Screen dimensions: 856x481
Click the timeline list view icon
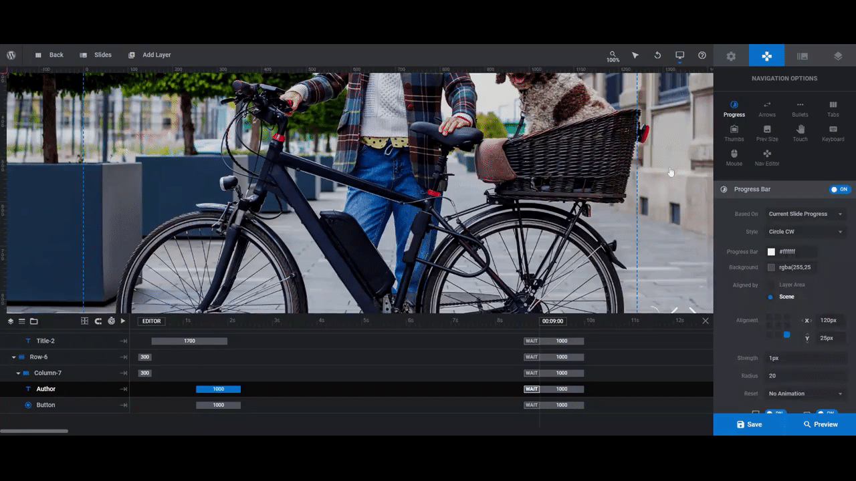point(21,321)
